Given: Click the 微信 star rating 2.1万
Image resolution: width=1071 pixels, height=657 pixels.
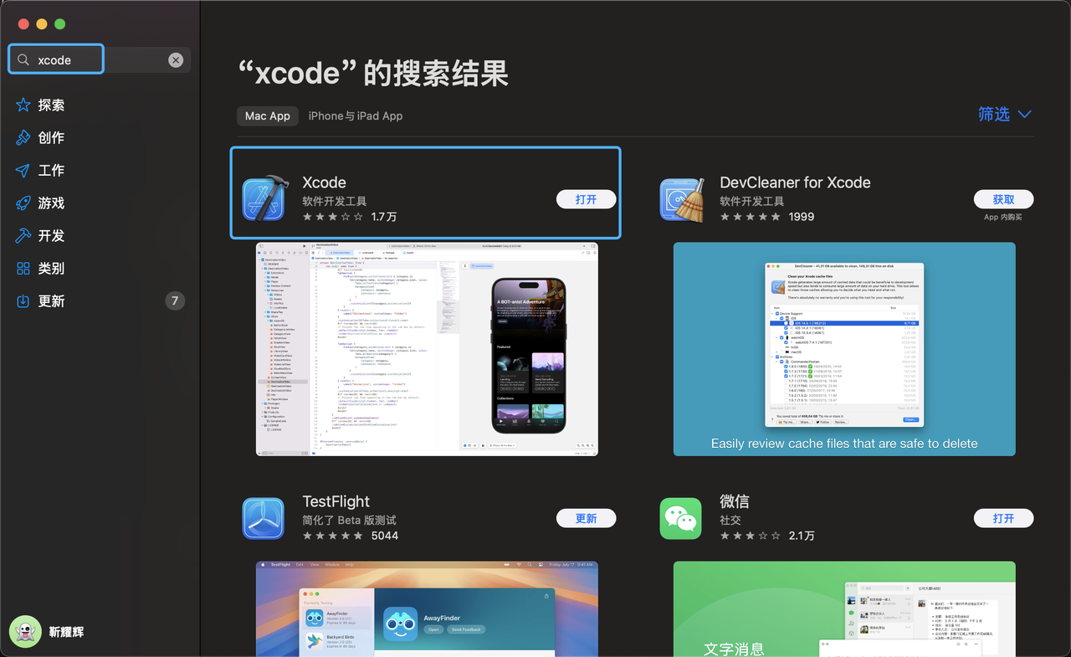Looking at the screenshot, I should [766, 536].
